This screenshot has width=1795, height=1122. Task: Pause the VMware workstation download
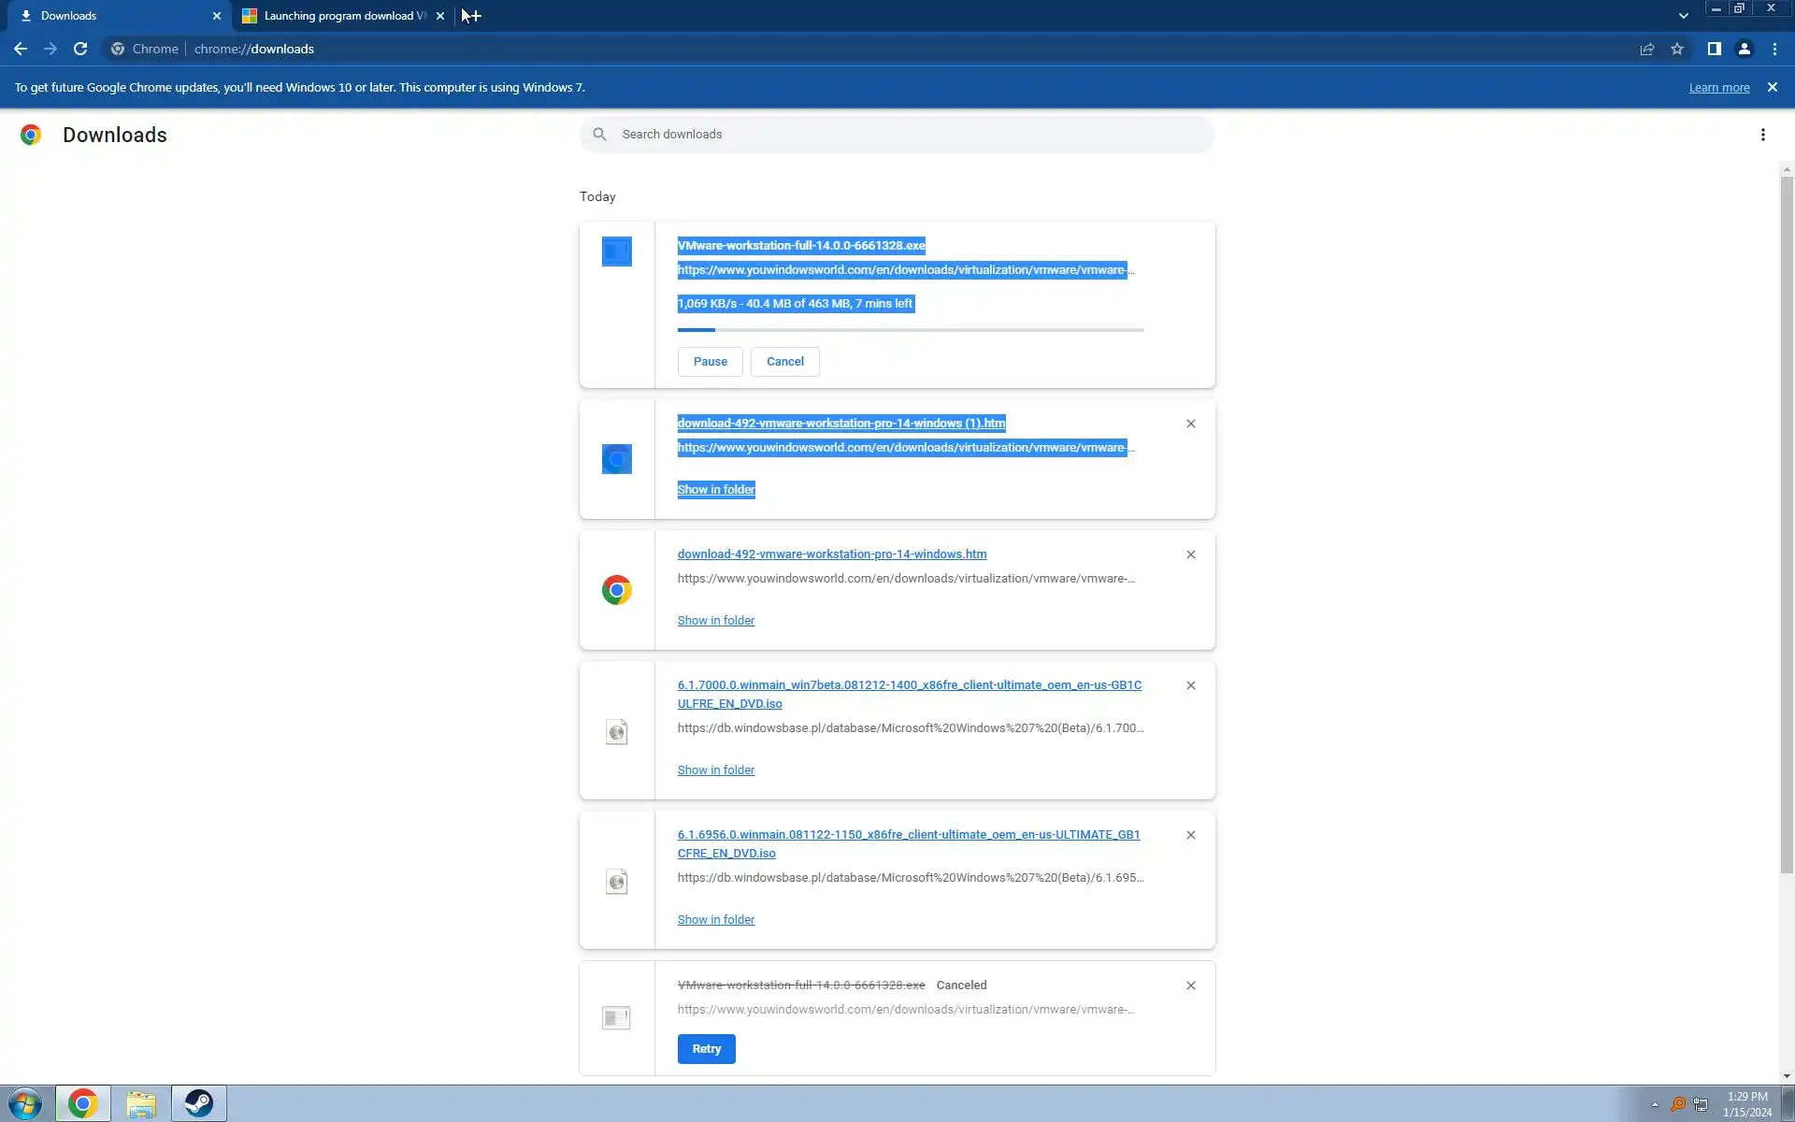tap(710, 362)
